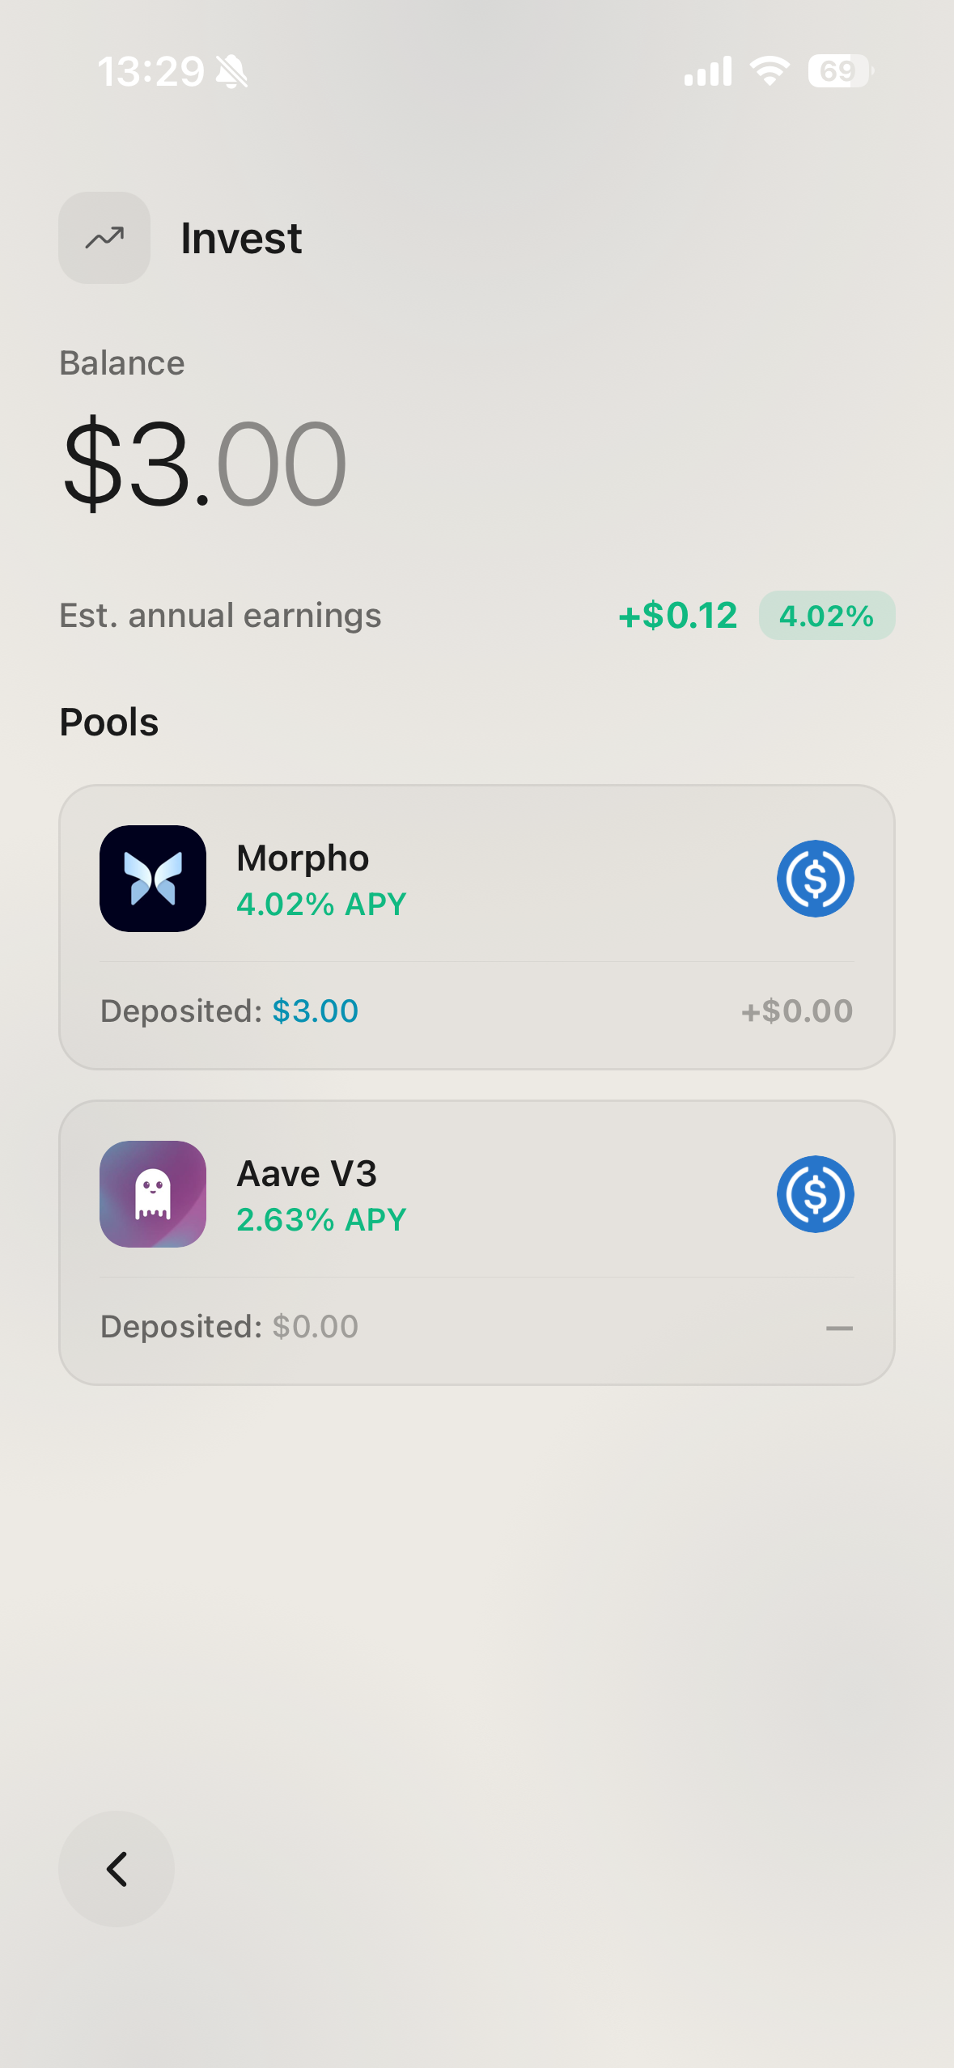The height and width of the screenshot is (2068, 954).
Task: Tap the Aave V3 pool name
Action: 307,1173
